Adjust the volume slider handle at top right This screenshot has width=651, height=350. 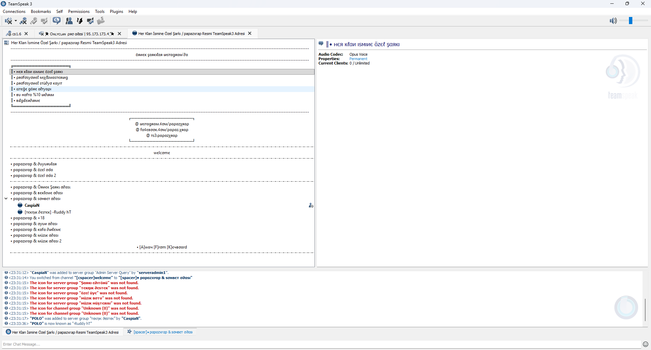pyautogui.click(x=631, y=21)
